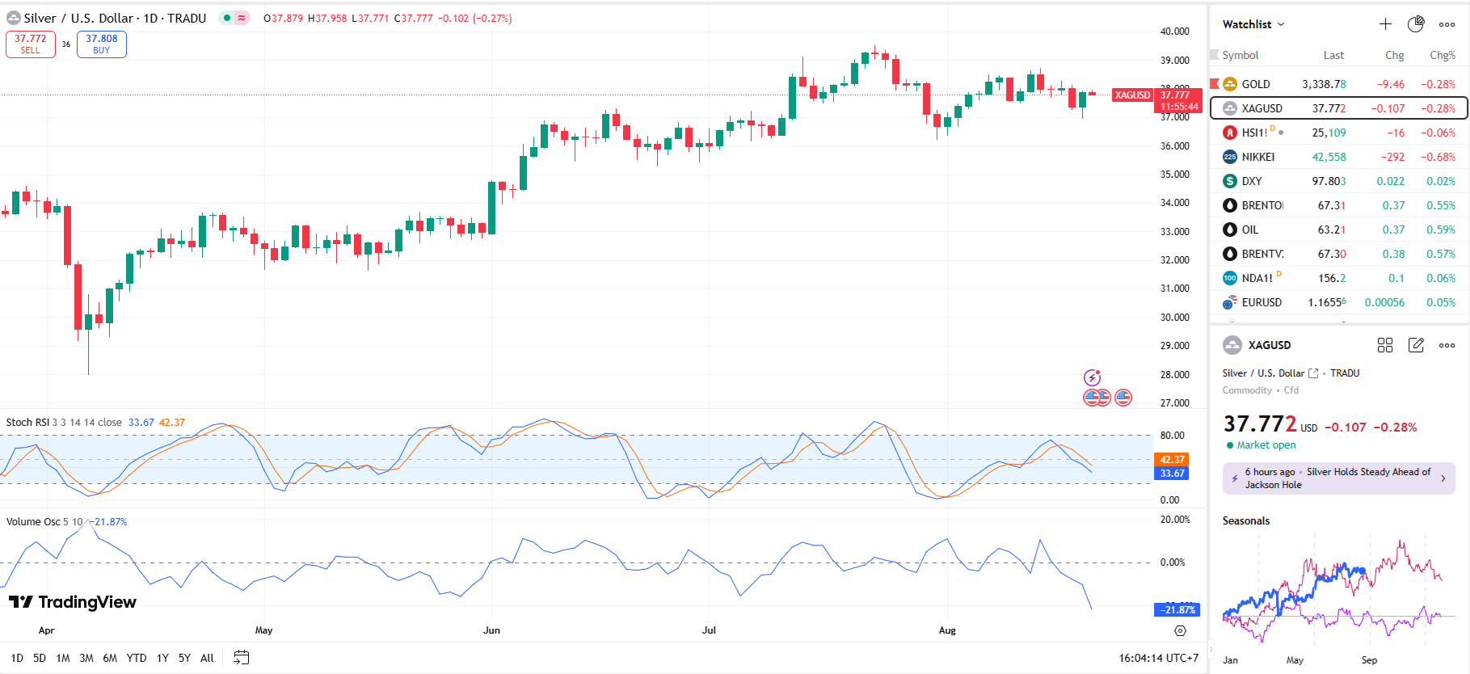Open the watchlist advanced view pie icon
1470x674 pixels.
pyautogui.click(x=1416, y=24)
